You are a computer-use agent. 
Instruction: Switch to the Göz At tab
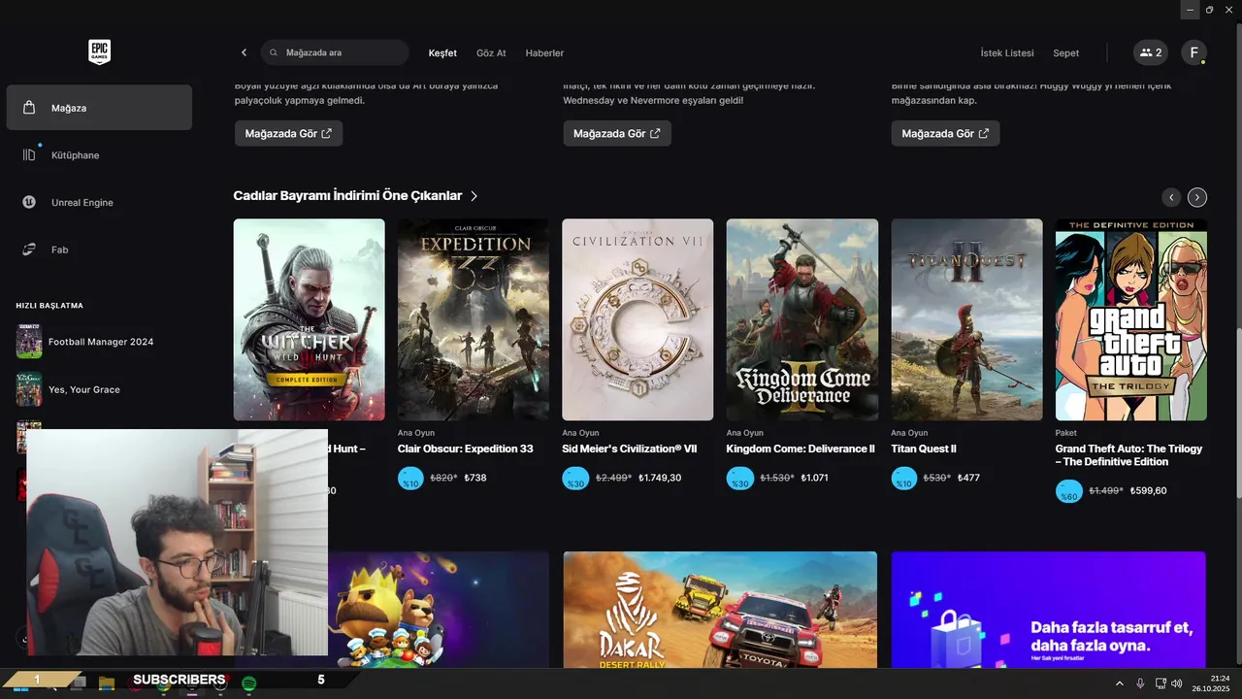(x=491, y=52)
